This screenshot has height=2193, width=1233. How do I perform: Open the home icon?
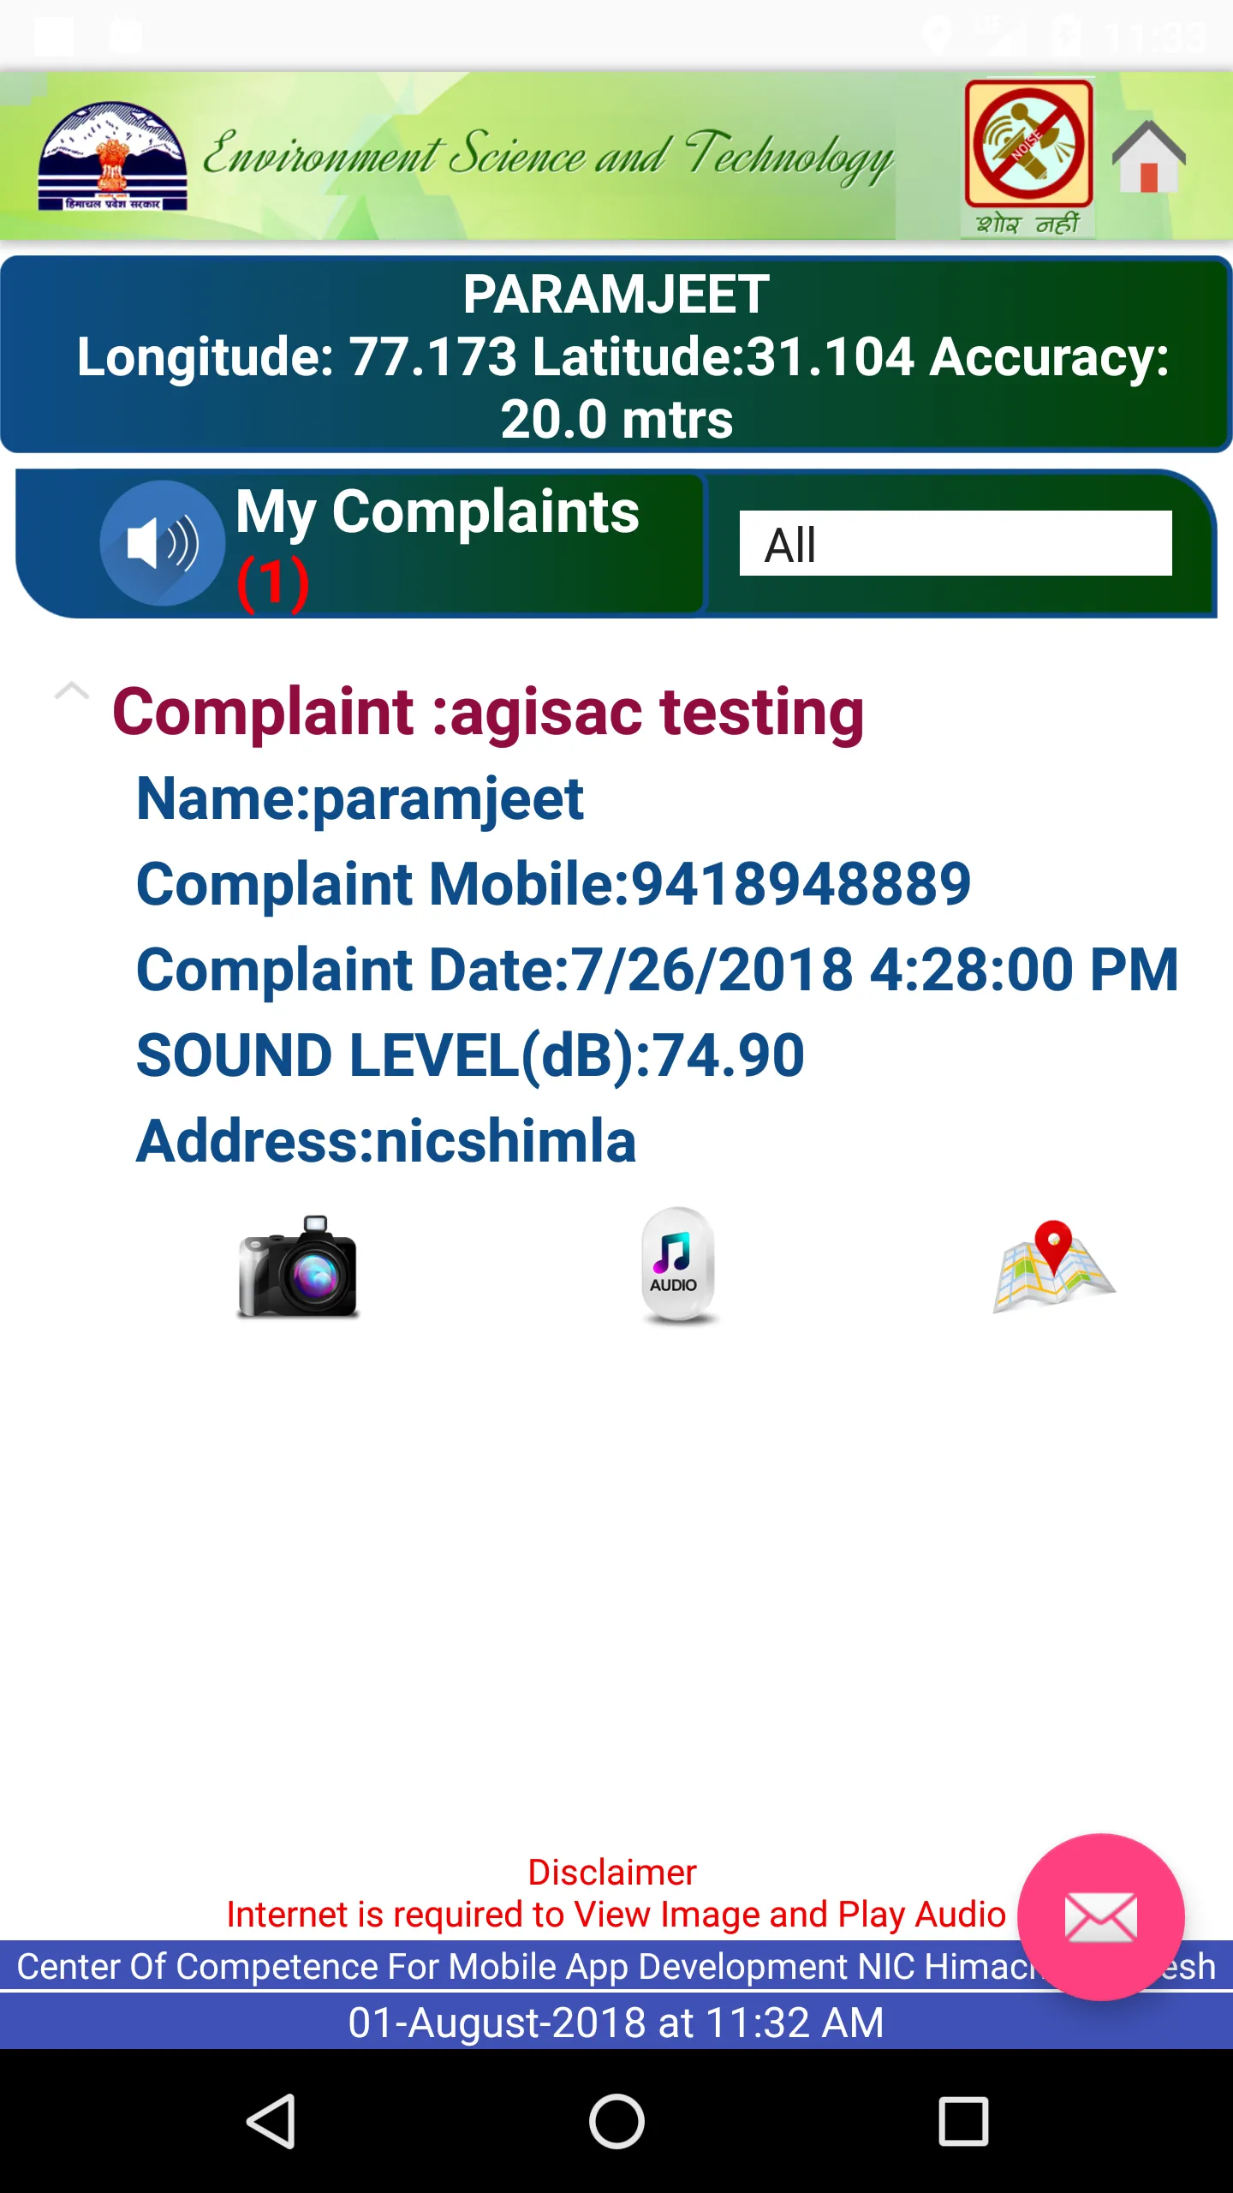pyautogui.click(x=1148, y=156)
